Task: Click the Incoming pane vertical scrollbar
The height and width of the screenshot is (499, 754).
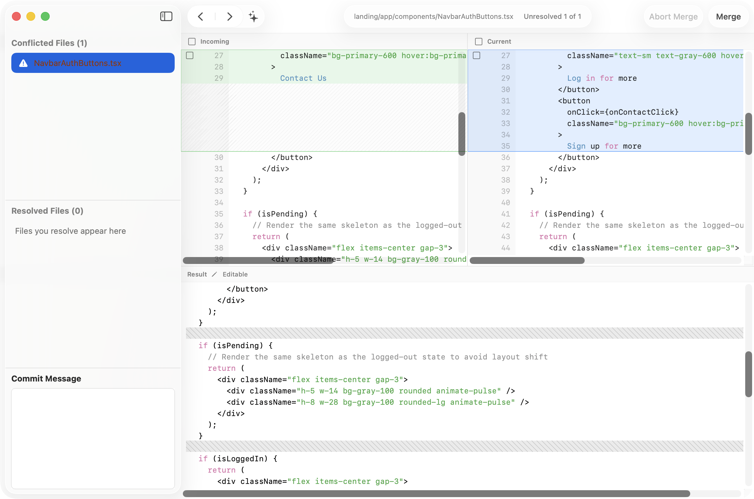Action: click(x=462, y=134)
